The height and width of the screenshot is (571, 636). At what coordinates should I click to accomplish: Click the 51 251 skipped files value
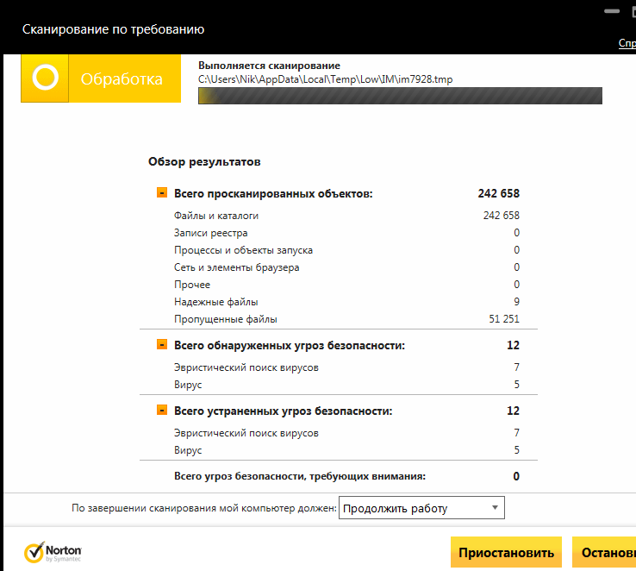504,319
